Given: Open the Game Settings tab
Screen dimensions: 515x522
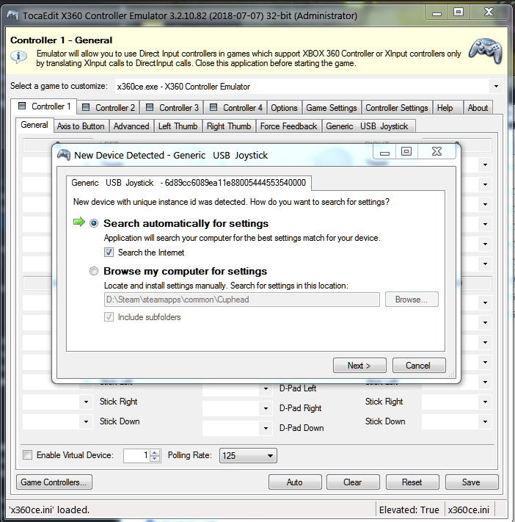Looking at the screenshot, I should click(332, 107).
